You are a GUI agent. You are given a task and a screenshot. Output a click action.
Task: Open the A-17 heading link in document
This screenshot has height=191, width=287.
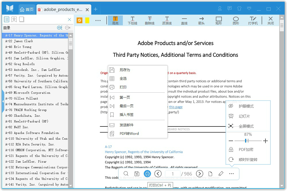tap(108, 147)
